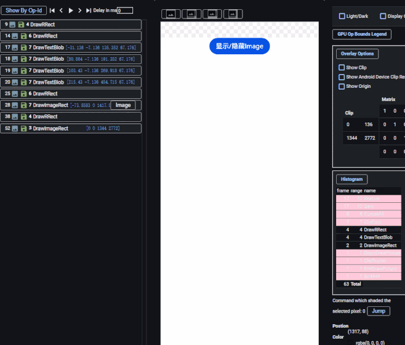Toggle the Light/Dark checkbox
The width and height of the screenshot is (405, 345).
tap(342, 16)
